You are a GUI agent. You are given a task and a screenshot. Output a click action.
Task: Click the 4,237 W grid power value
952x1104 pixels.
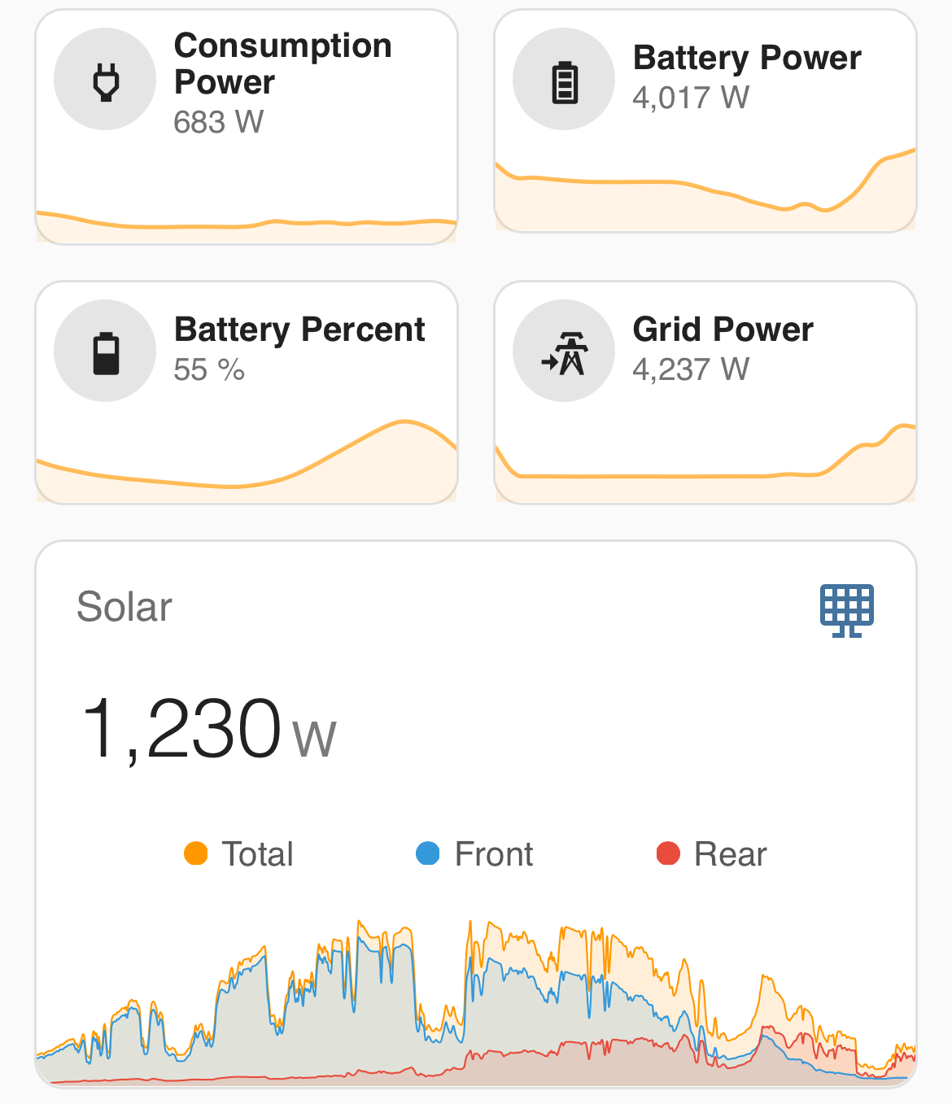691,369
